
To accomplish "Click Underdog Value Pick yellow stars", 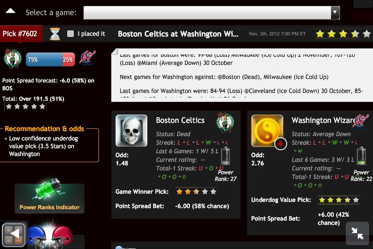I will point(339,200).
